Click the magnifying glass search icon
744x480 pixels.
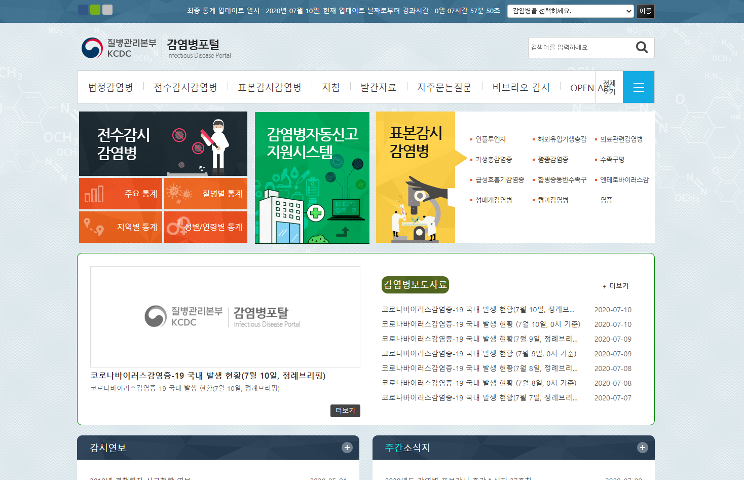(642, 47)
